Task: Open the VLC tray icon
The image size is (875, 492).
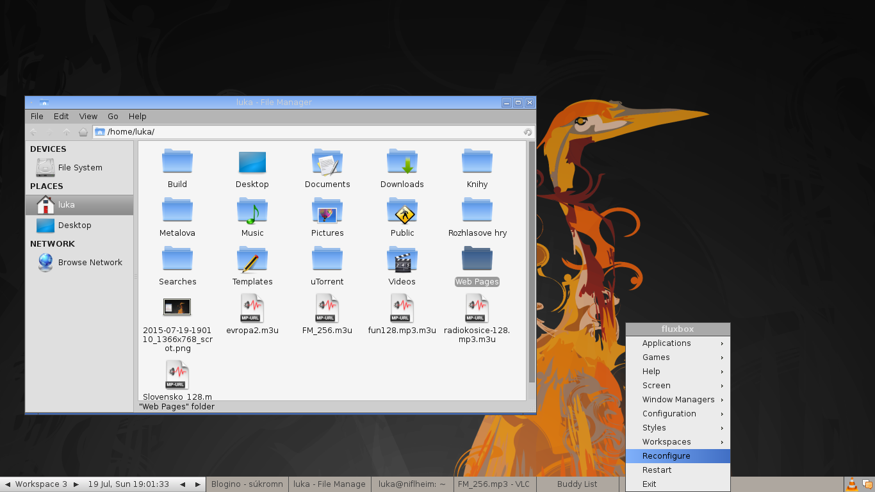Action: tap(851, 484)
